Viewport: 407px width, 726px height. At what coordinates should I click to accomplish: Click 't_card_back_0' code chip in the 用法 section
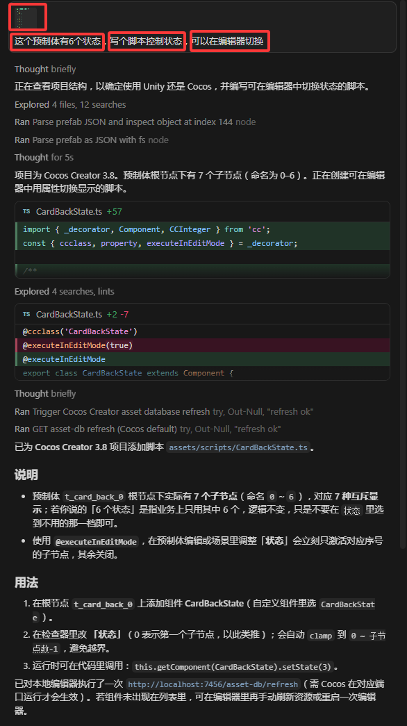[x=103, y=604]
